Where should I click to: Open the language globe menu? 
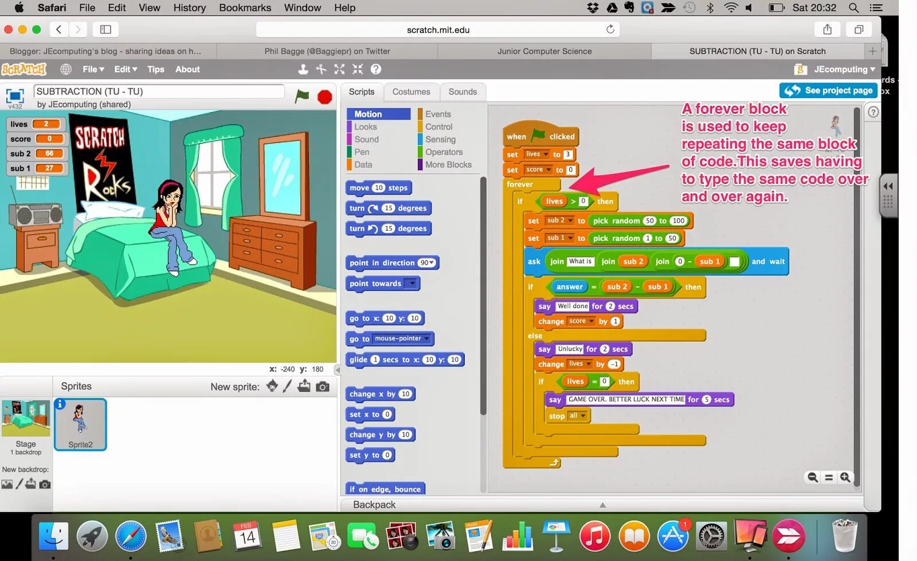66,69
